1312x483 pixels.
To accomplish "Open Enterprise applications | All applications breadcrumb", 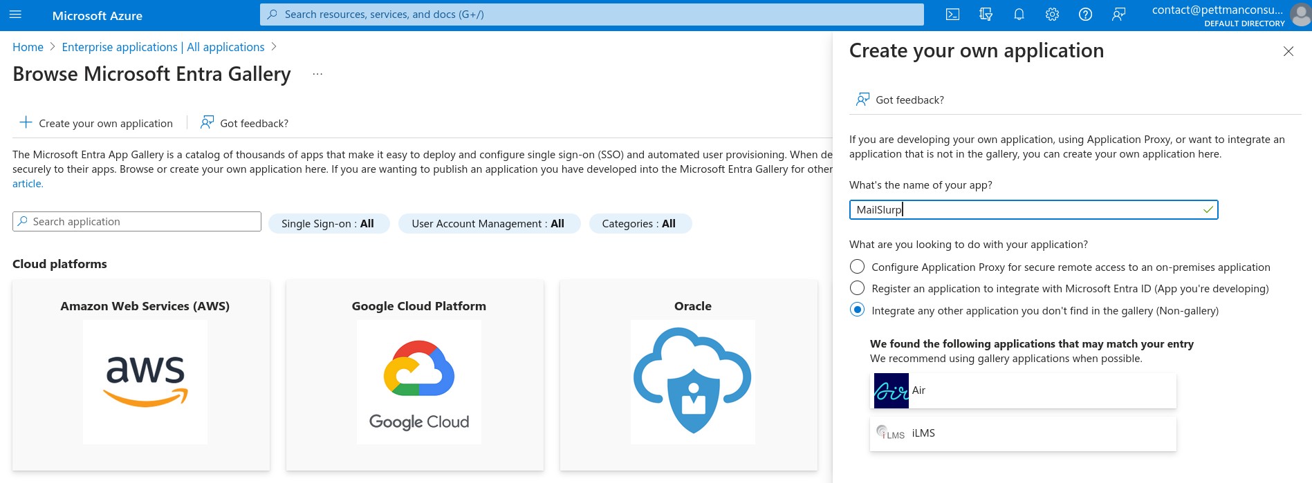I will (x=163, y=47).
